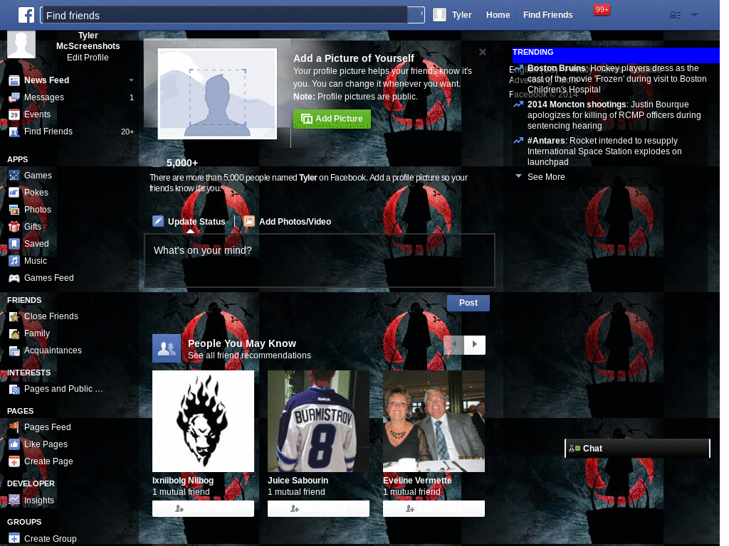
Task: Click the Ixniibolg Nilbog name link
Action: [183, 481]
